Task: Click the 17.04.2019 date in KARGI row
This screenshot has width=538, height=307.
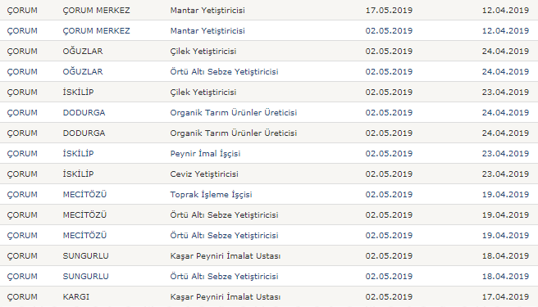Action: (505, 297)
